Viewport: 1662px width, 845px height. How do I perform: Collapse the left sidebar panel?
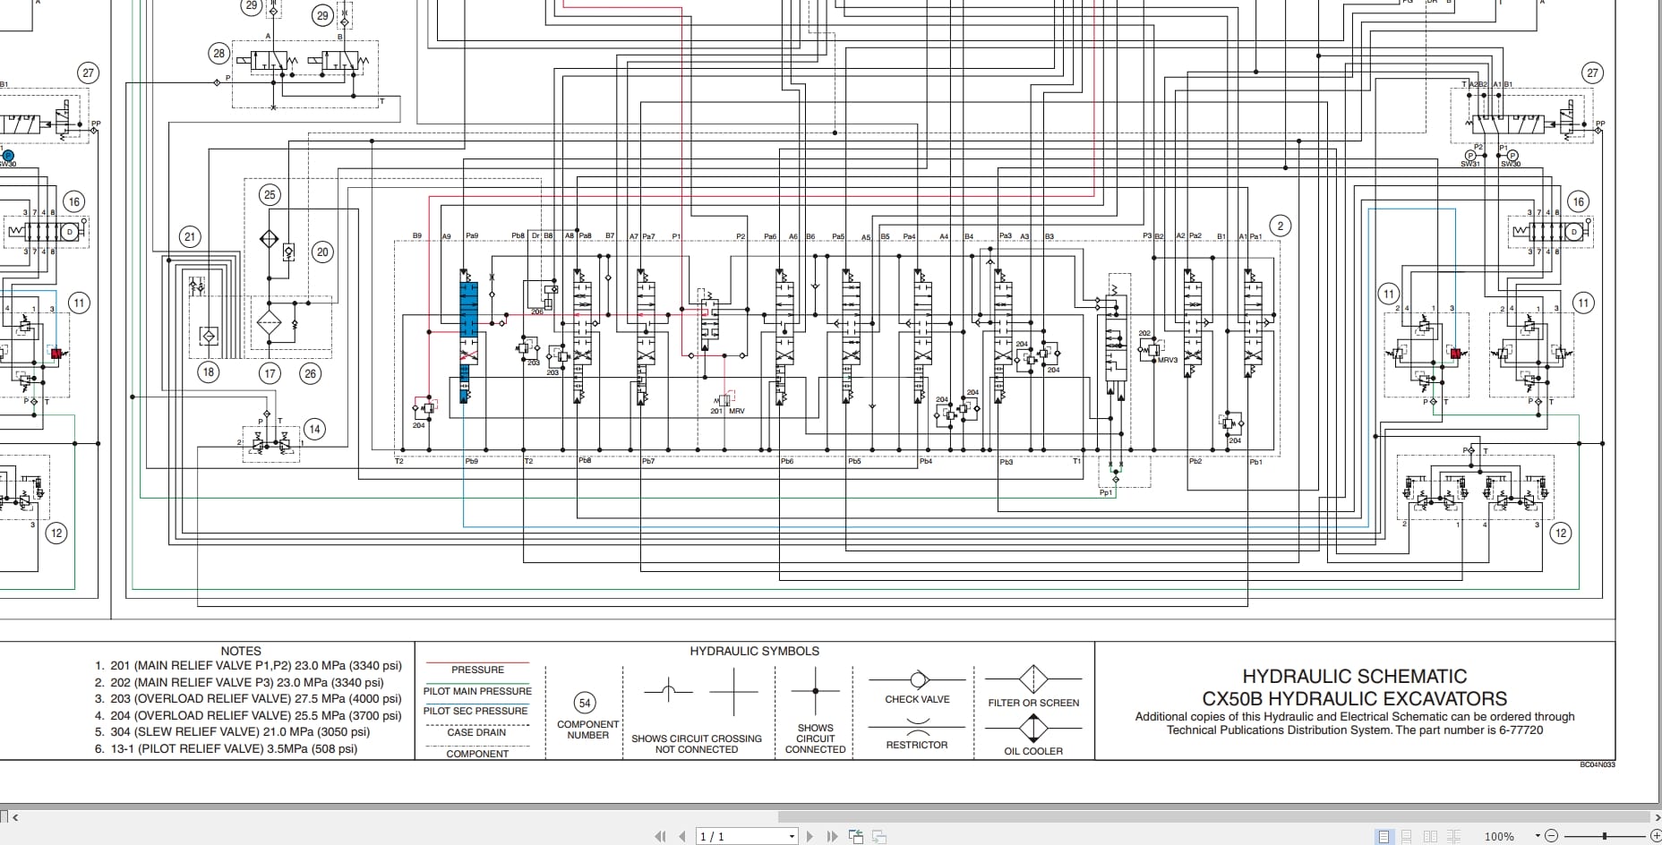click(x=16, y=816)
